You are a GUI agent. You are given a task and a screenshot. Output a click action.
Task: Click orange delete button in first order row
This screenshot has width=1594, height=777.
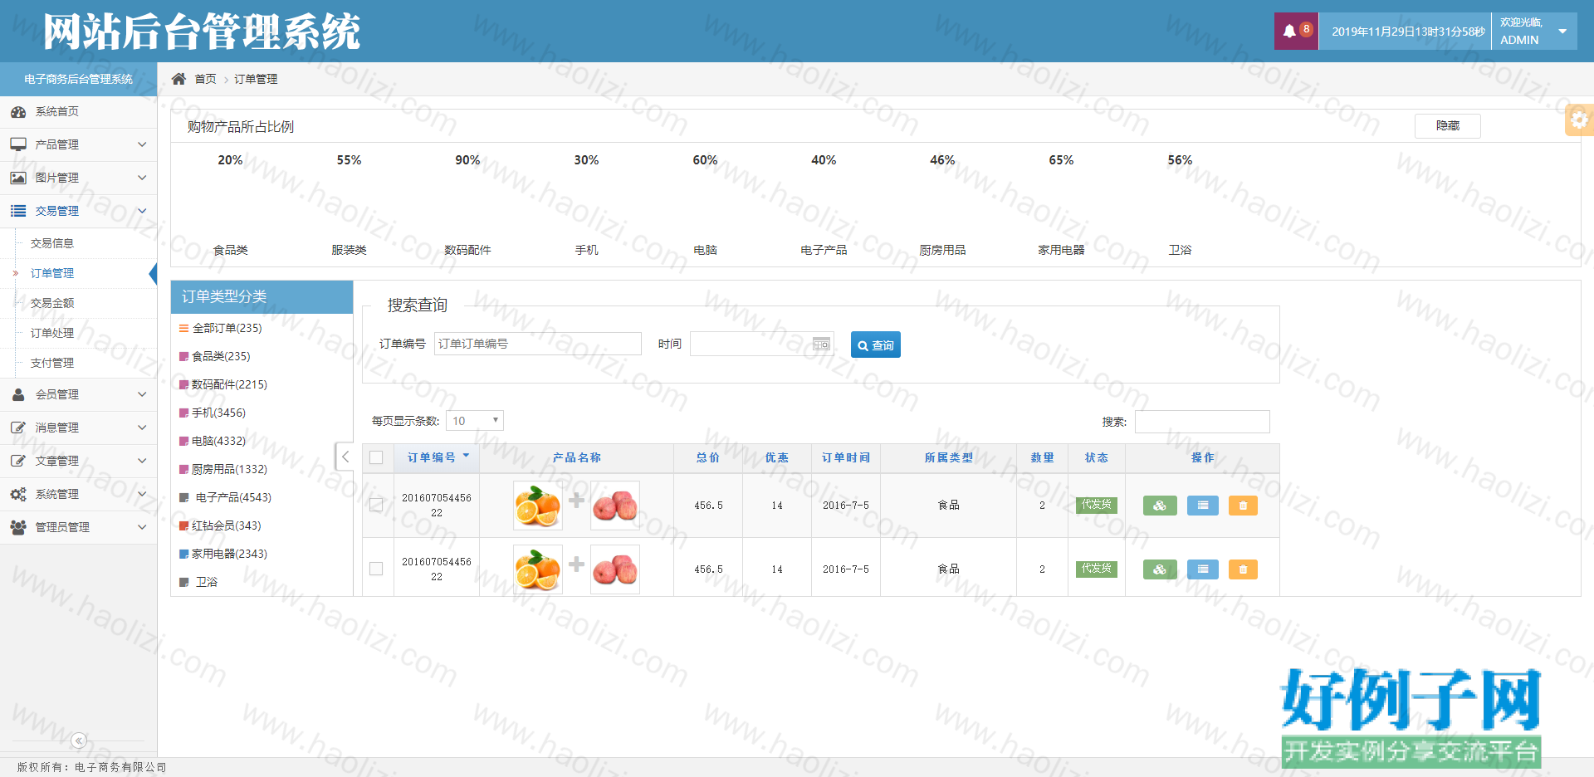(1243, 506)
